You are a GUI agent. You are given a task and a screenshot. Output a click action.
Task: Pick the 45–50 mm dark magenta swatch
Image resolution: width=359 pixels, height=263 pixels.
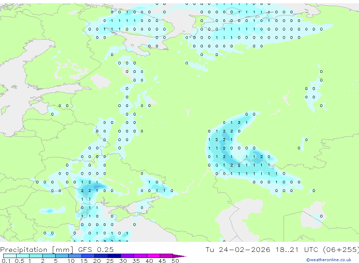point(167,256)
